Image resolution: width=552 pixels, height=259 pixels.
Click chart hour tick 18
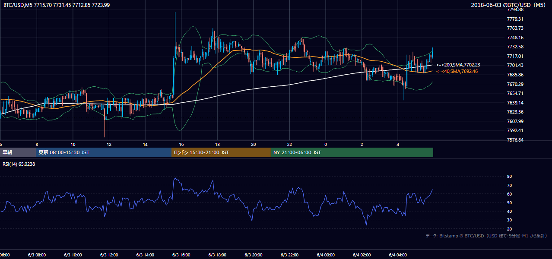217,145
